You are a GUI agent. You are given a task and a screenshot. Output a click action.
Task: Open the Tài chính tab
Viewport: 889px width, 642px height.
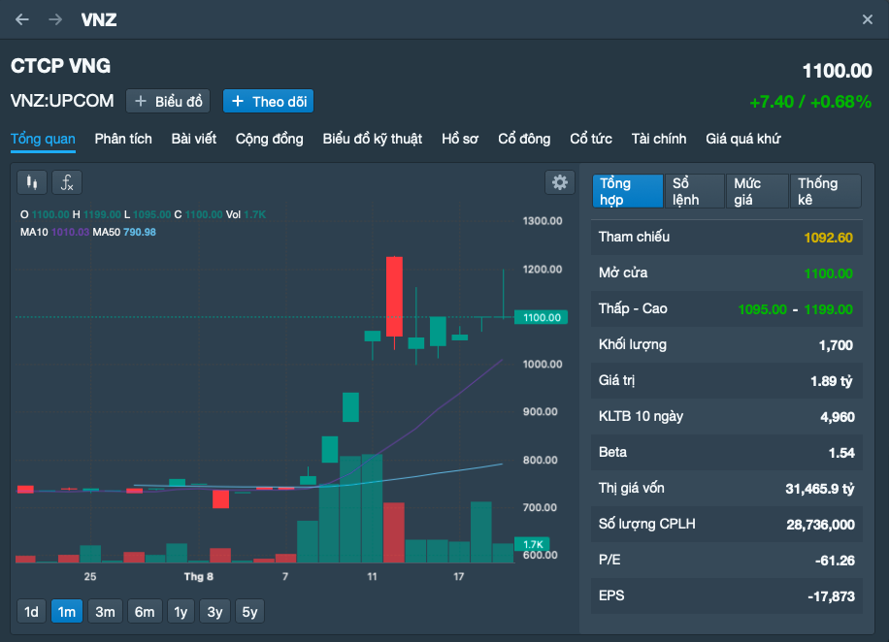pos(659,139)
